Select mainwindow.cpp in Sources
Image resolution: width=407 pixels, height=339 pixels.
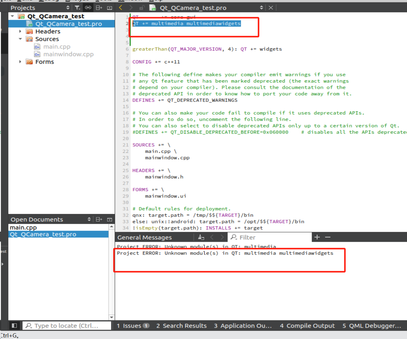(x=68, y=54)
